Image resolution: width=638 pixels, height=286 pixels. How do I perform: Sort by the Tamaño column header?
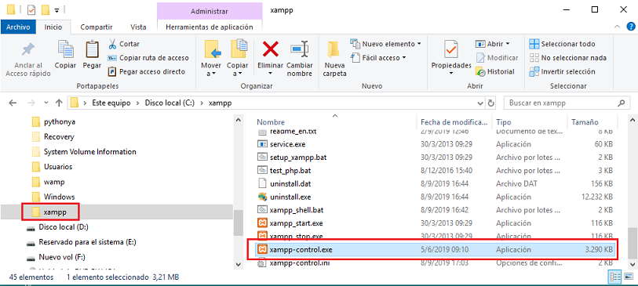[x=585, y=122]
